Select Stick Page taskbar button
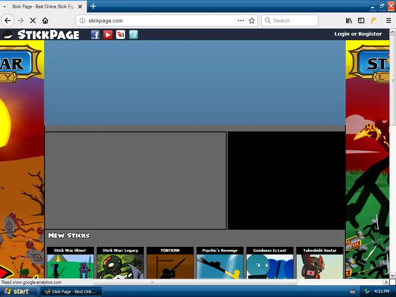This screenshot has height=297, width=396. pyautogui.click(x=71, y=292)
